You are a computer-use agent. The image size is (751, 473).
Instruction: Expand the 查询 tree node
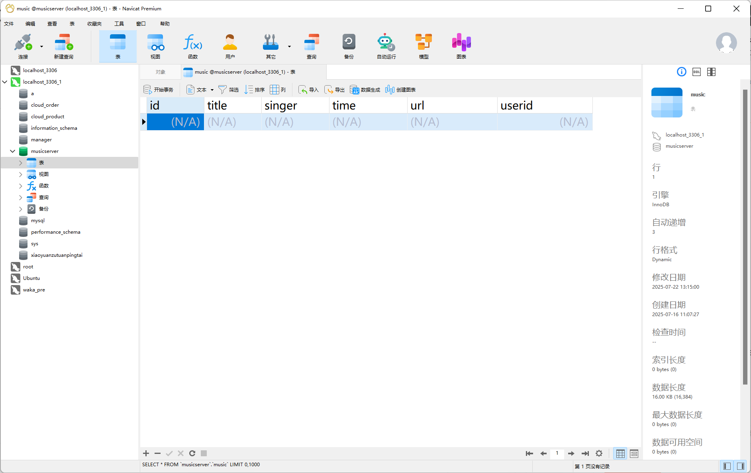(21, 197)
